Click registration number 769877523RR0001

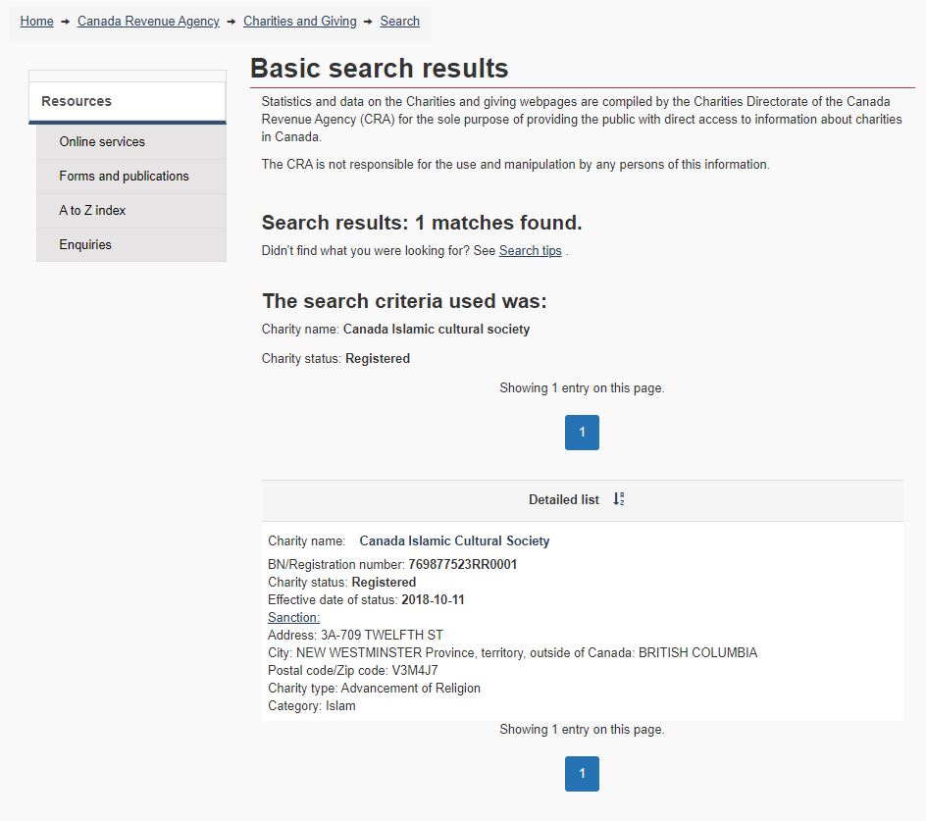(x=462, y=564)
